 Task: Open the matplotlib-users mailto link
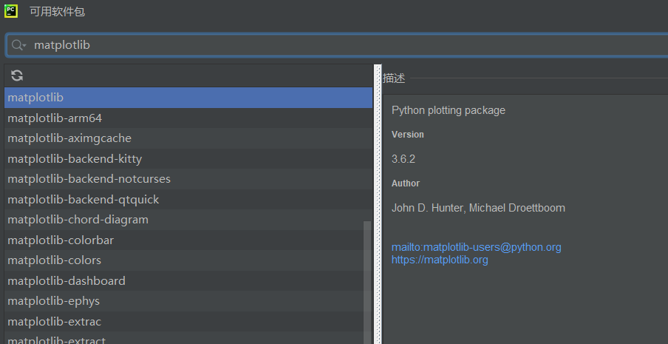476,247
